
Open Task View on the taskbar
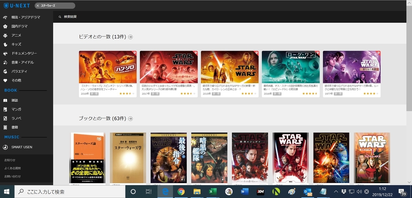click(148, 191)
